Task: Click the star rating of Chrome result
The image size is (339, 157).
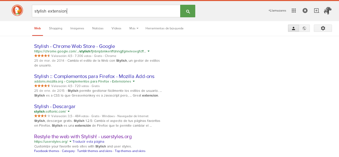Action: tap(42, 56)
